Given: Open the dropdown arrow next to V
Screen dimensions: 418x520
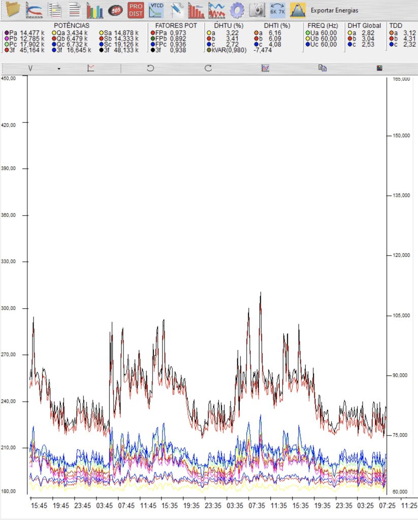Looking at the screenshot, I should click(59, 69).
